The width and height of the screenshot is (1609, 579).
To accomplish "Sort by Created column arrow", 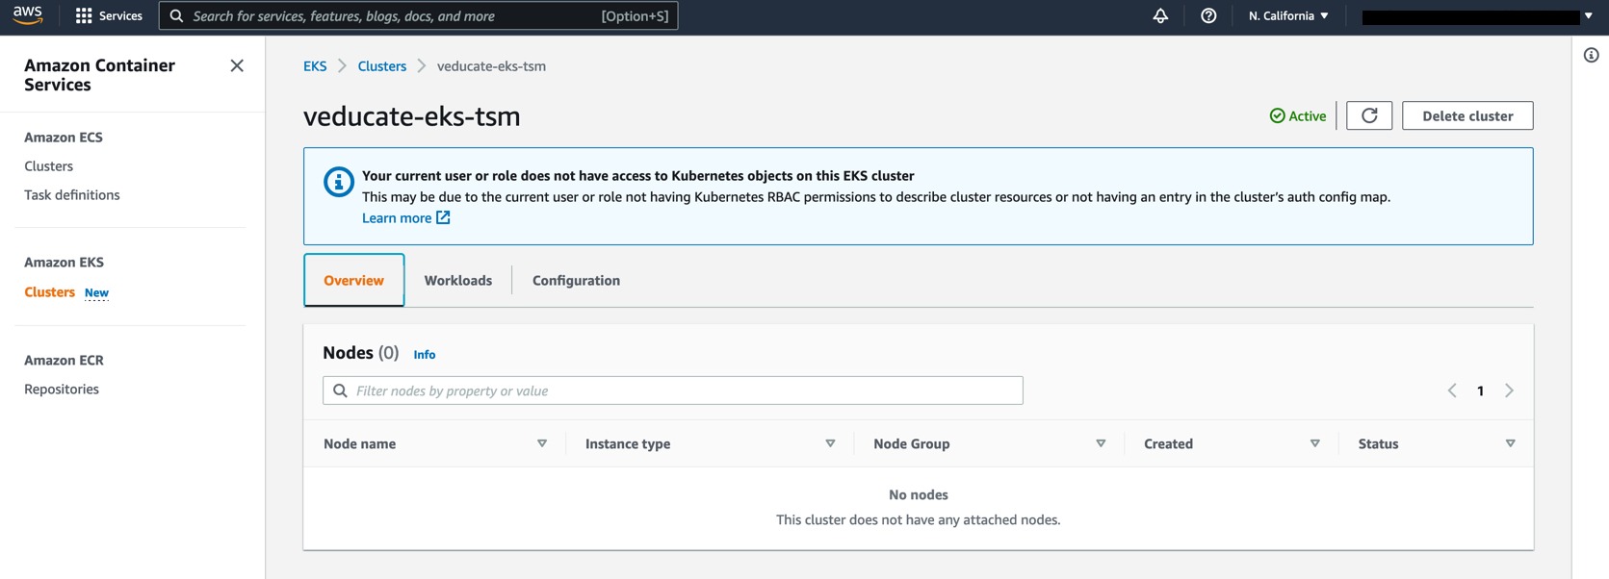I will [x=1314, y=443].
